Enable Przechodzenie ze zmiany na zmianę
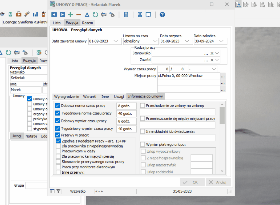280x205 pixels. (142, 105)
